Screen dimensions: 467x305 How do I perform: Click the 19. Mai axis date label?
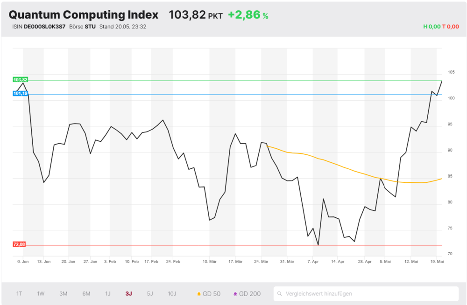(437, 262)
